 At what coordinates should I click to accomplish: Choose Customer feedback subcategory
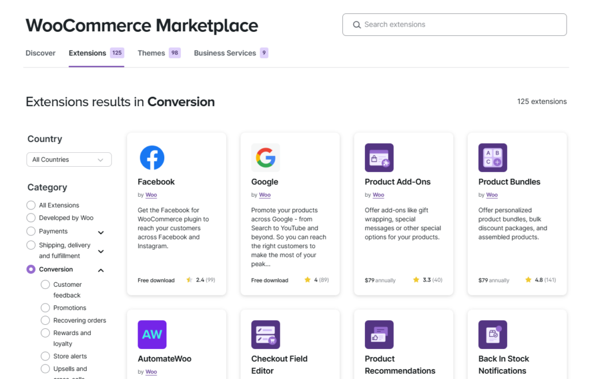click(45, 284)
